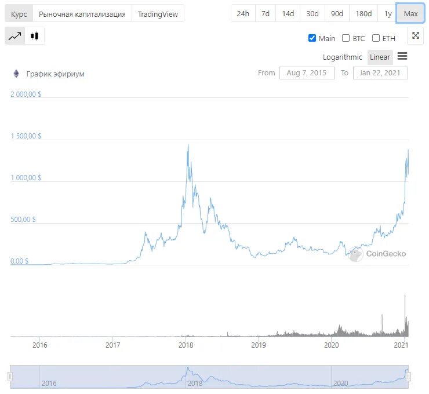This screenshot has height=394, width=429.
Task: Select the 24h time range
Action: 243,13
